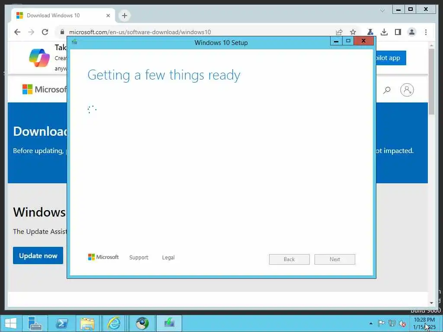Maximize the Windows 10 Setup window
Viewport: 443px width, 332px height.
pos(348,41)
